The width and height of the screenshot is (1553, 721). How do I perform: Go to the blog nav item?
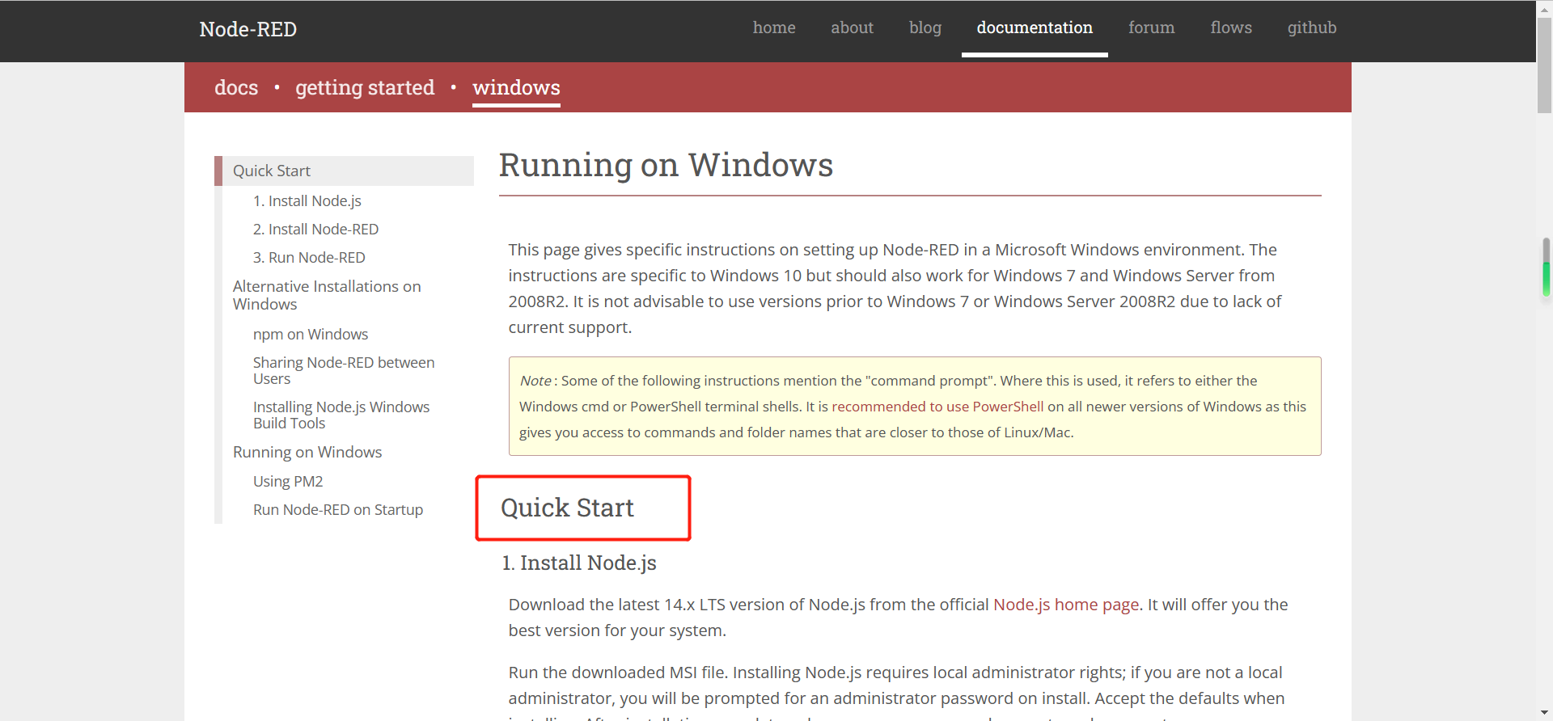coord(925,27)
